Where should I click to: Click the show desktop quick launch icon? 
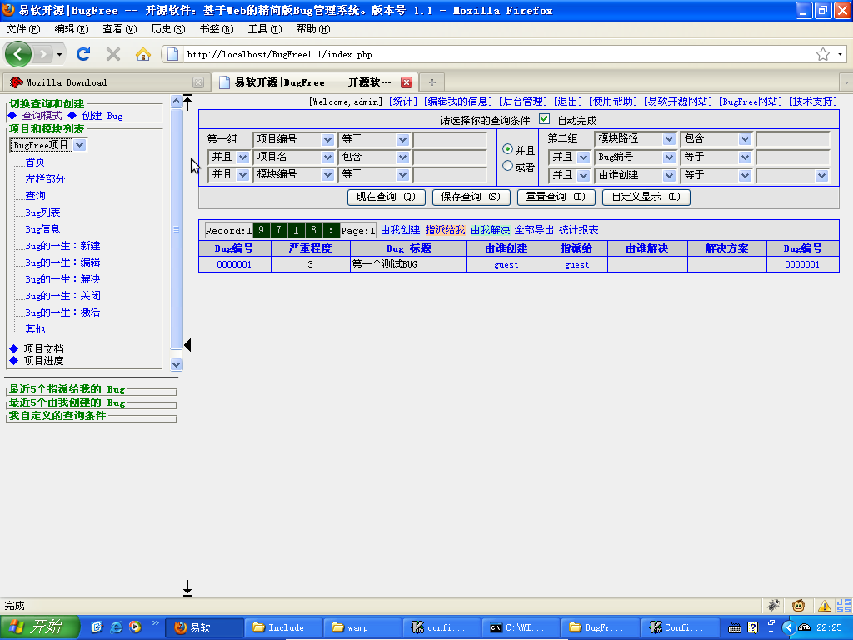[97, 627]
